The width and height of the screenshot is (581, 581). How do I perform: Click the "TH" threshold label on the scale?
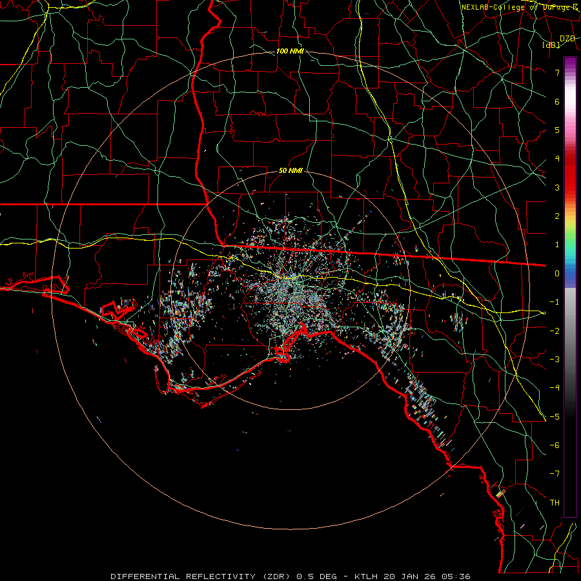point(555,503)
